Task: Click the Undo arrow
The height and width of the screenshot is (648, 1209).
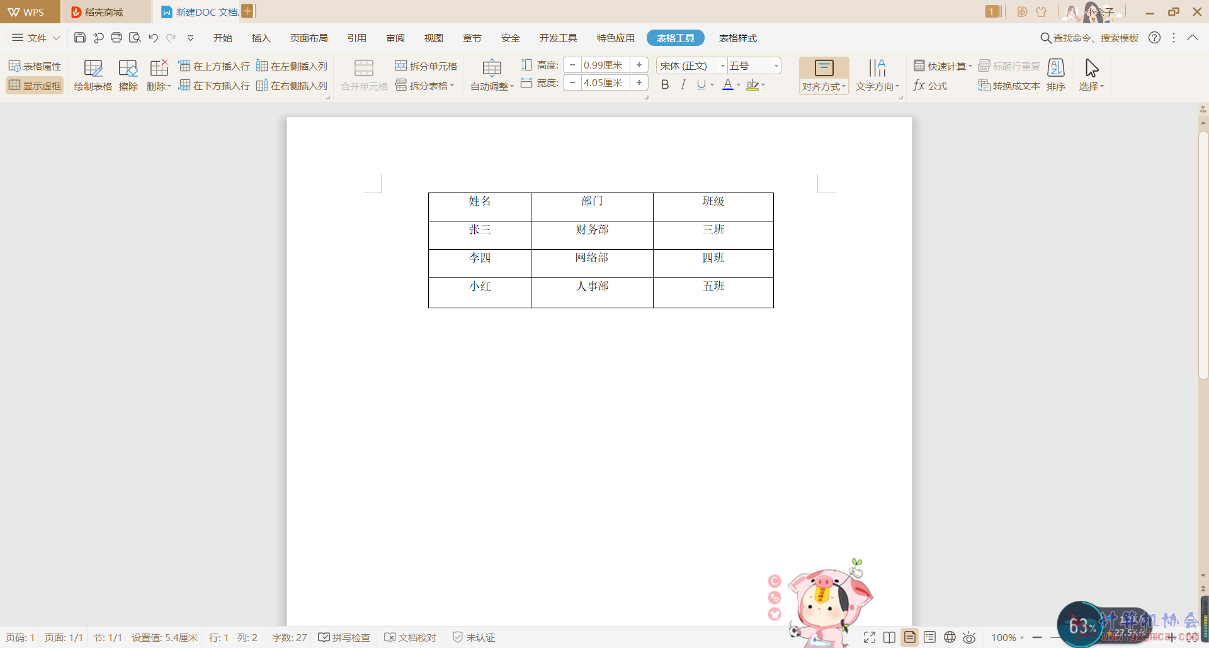Action: pyautogui.click(x=153, y=38)
